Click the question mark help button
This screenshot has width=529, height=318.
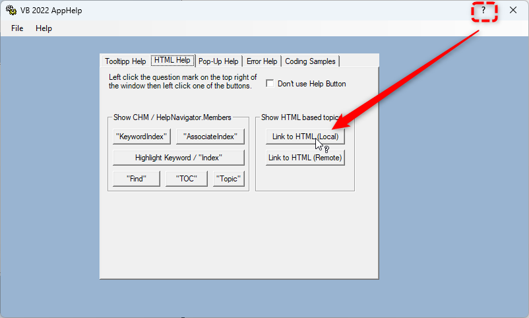(483, 11)
